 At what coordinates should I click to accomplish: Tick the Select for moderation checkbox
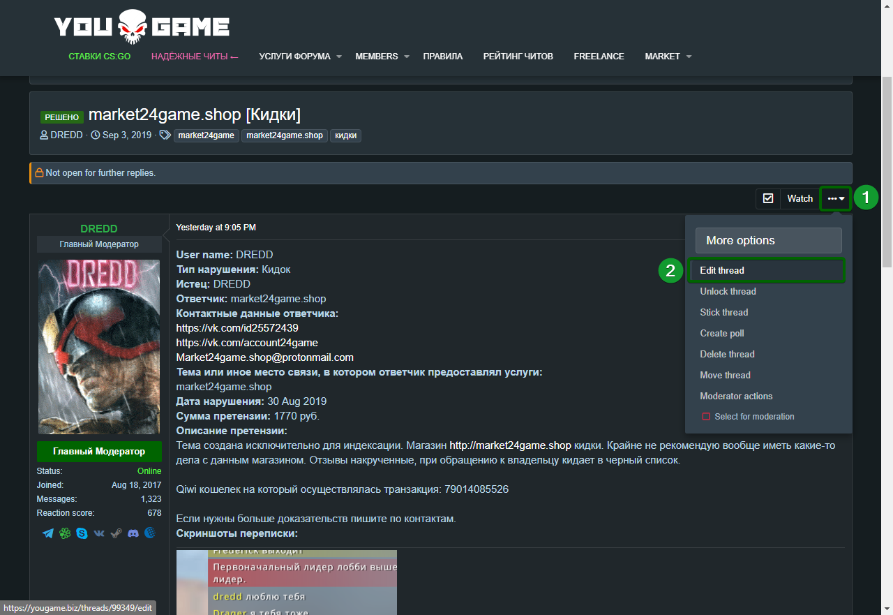pyautogui.click(x=706, y=417)
